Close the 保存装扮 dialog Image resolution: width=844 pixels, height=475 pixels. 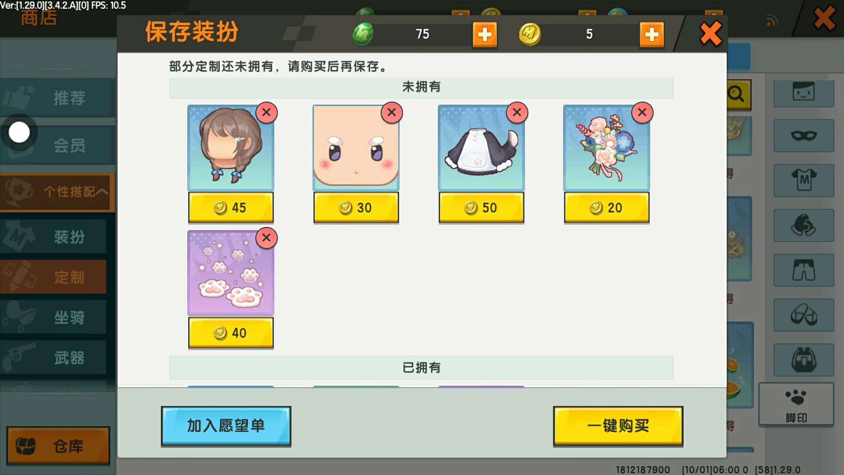point(711,33)
